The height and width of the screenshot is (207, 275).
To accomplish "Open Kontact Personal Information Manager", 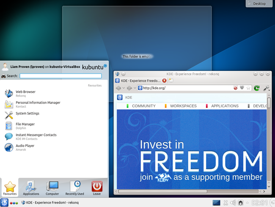I will click(55, 104).
